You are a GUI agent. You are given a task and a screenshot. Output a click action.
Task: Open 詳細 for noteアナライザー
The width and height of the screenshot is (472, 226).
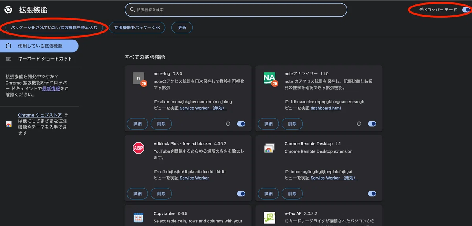268,124
